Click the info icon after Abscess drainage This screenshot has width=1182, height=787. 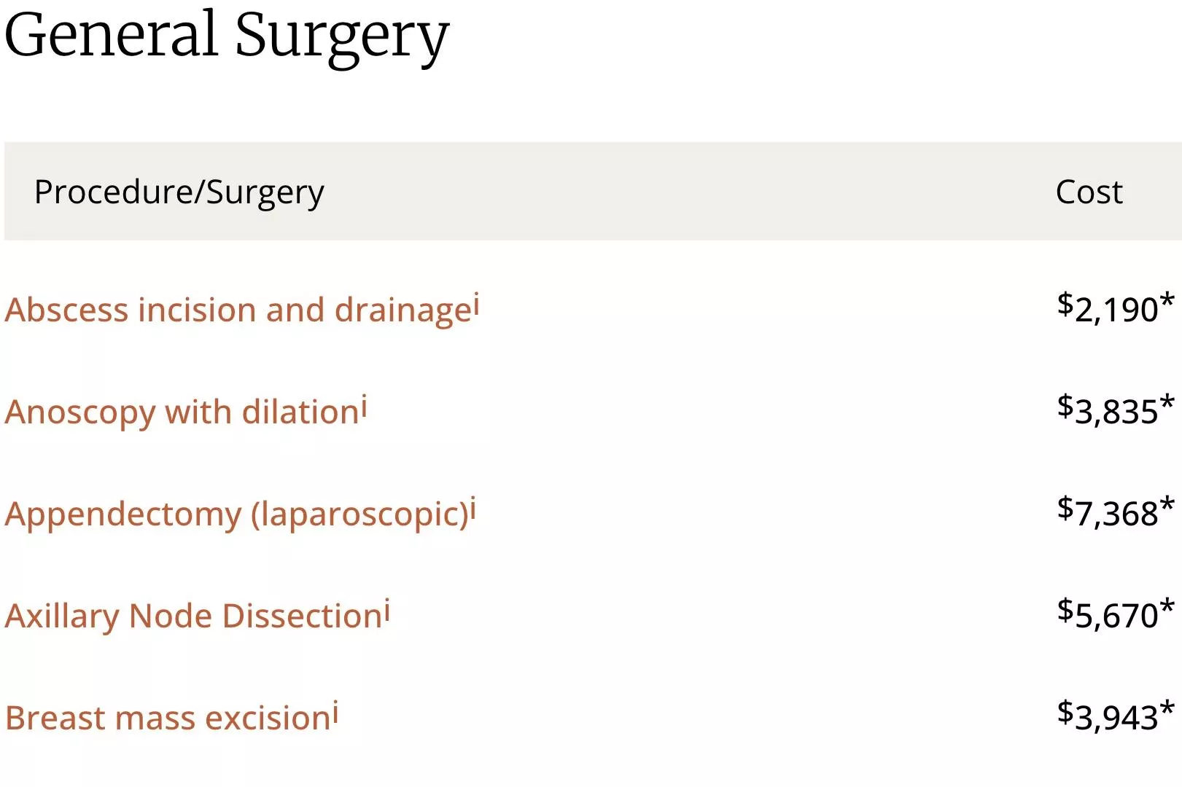click(x=476, y=305)
